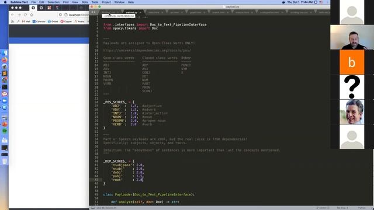Open the Find menu

pos(66,2)
